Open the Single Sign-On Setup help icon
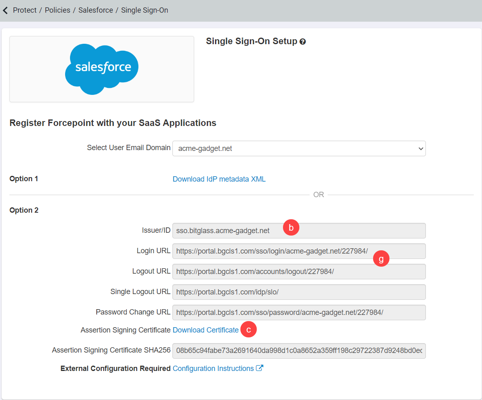482x400 pixels. click(x=303, y=41)
